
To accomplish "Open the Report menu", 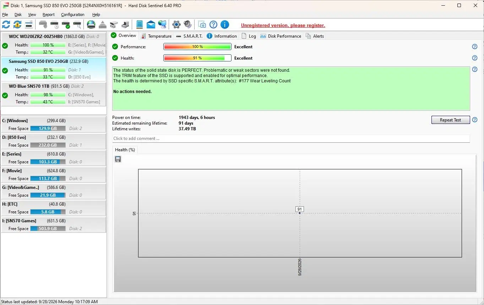I will 49,15.
